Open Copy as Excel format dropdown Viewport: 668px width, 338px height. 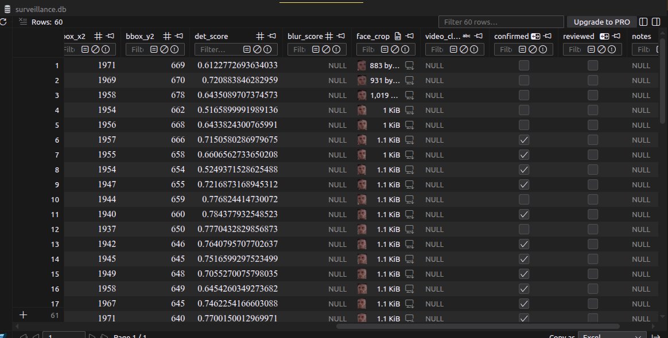(612, 336)
